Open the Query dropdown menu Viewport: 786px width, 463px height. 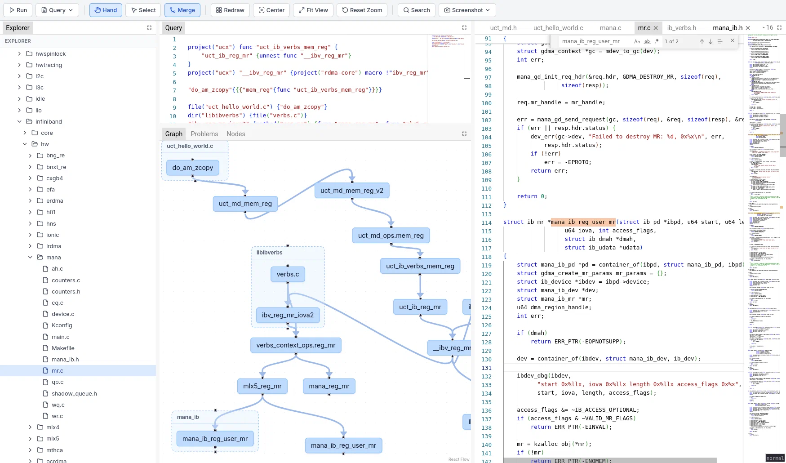[57, 10]
